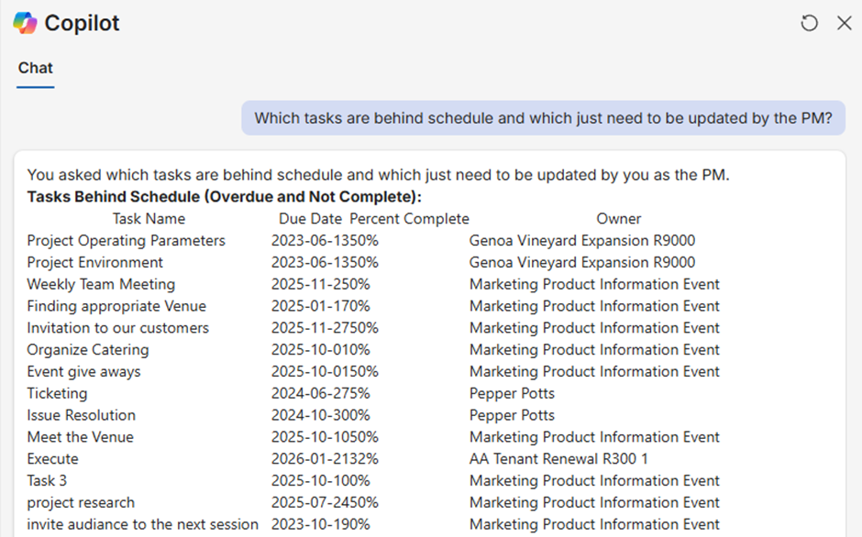Select the Execute task name
Viewport: 862px width, 537px height.
pyautogui.click(x=53, y=459)
